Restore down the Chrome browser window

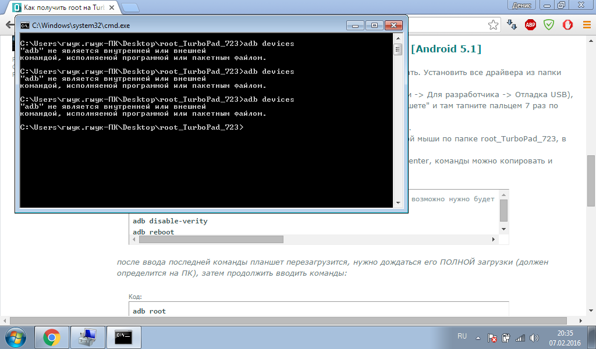pyautogui.click(x=562, y=5)
